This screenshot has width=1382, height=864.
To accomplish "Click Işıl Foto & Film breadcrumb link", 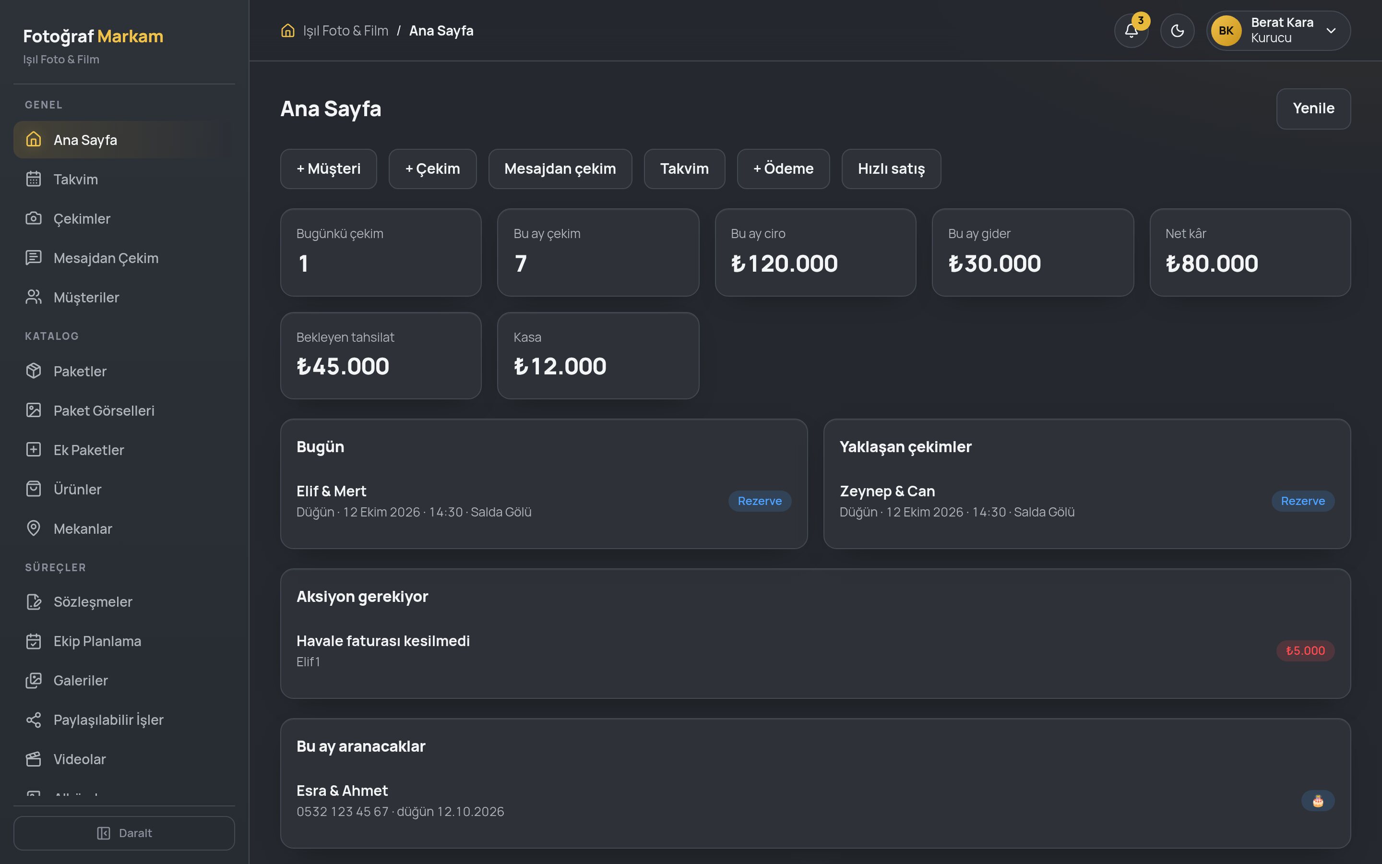I will pos(345,31).
